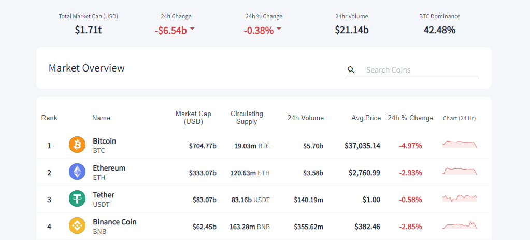530x240 pixels.
Task: Click Bitcoin supply 19.03m BTC
Action: pyautogui.click(x=252, y=146)
